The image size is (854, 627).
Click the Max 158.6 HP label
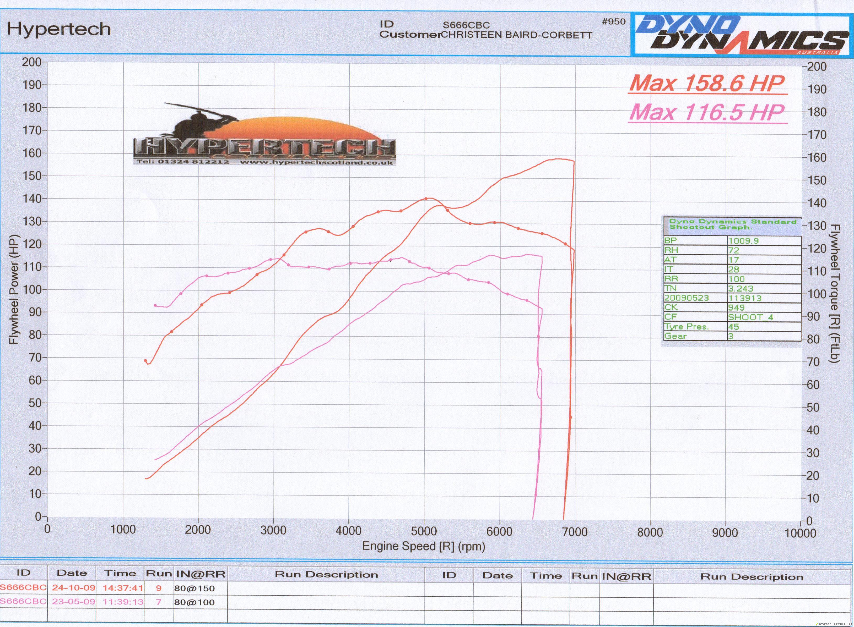707,83
